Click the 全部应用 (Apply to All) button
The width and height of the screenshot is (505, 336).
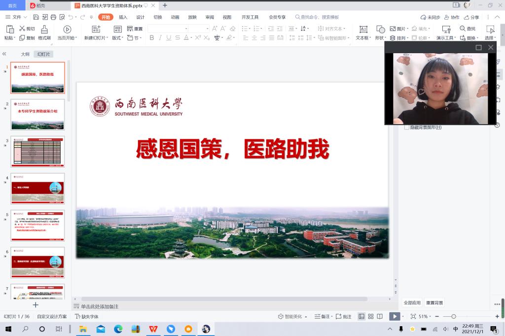pyautogui.click(x=412, y=302)
